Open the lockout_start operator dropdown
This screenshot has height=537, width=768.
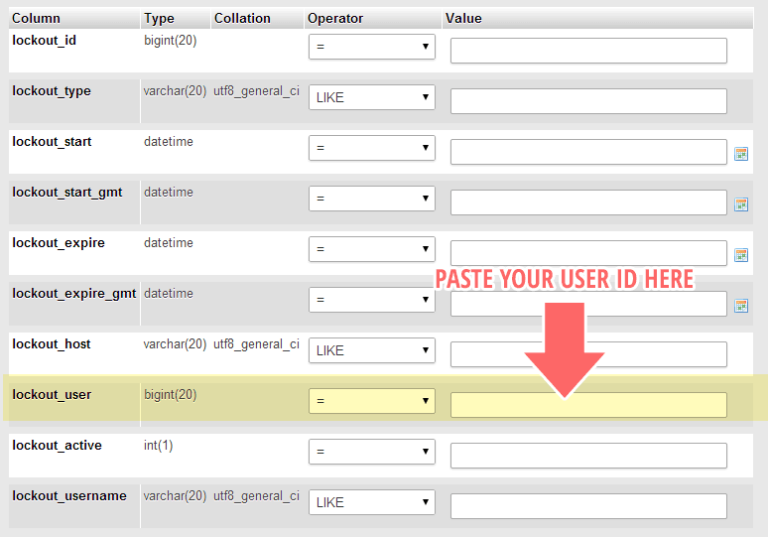coord(371,148)
